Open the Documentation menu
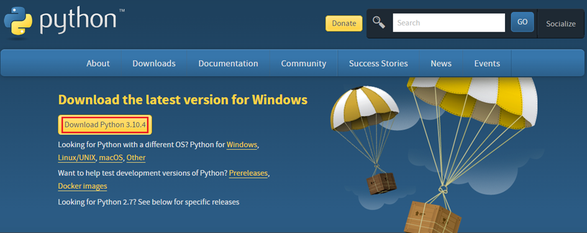The image size is (587, 233). click(x=228, y=63)
